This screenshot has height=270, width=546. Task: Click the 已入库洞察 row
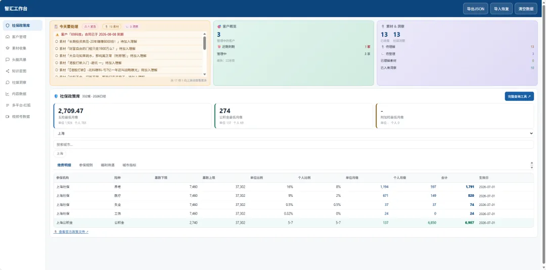click(457, 68)
